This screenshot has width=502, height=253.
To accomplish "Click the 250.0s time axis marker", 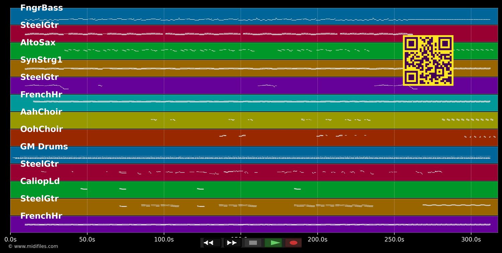I will (x=394, y=240).
